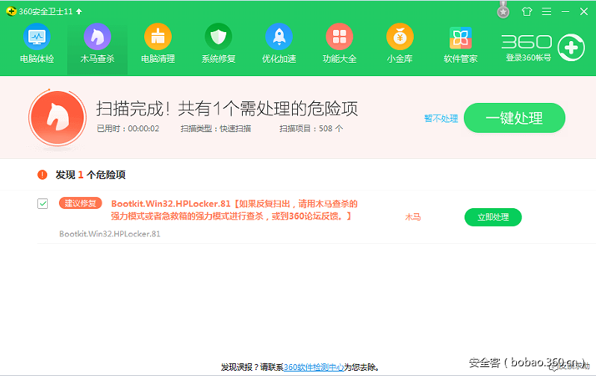This screenshot has width=596, height=376.
Task: Open the skin (shirt) icon in title bar
Action: click(x=527, y=11)
